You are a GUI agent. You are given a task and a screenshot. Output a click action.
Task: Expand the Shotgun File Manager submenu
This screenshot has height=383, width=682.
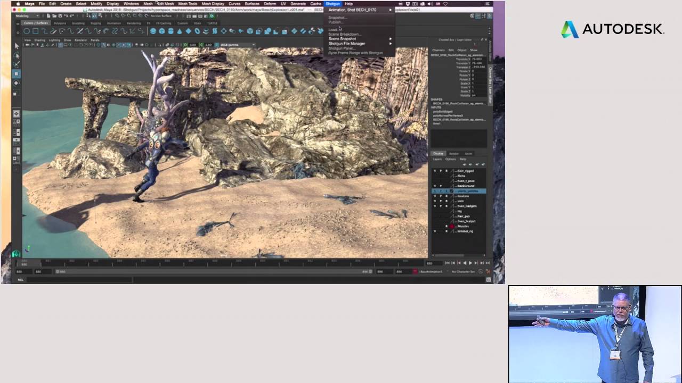(360, 44)
